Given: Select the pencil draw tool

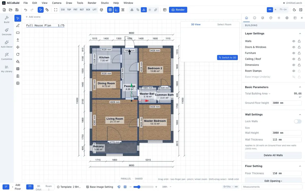Looking at the screenshot, I should click(x=18, y=25).
